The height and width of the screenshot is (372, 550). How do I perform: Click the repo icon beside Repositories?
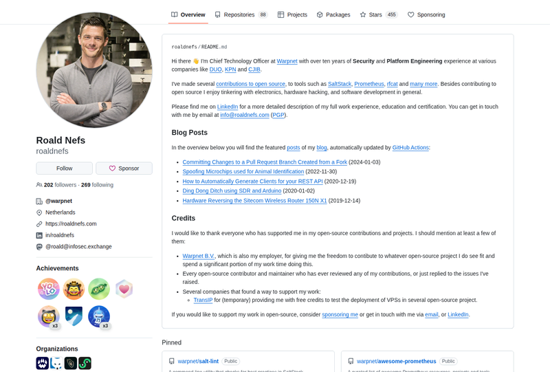point(217,14)
